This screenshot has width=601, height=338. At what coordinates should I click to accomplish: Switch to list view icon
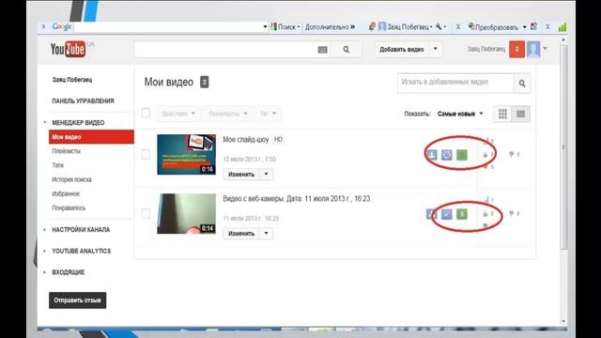[520, 114]
